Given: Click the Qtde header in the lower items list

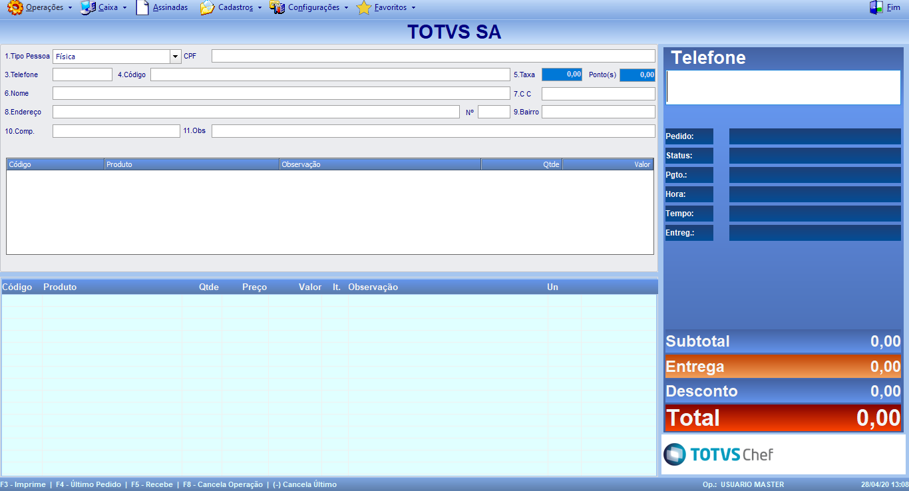Looking at the screenshot, I should pos(209,287).
